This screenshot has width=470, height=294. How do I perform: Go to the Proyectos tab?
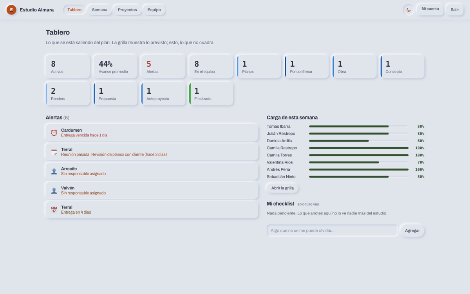coord(127,10)
